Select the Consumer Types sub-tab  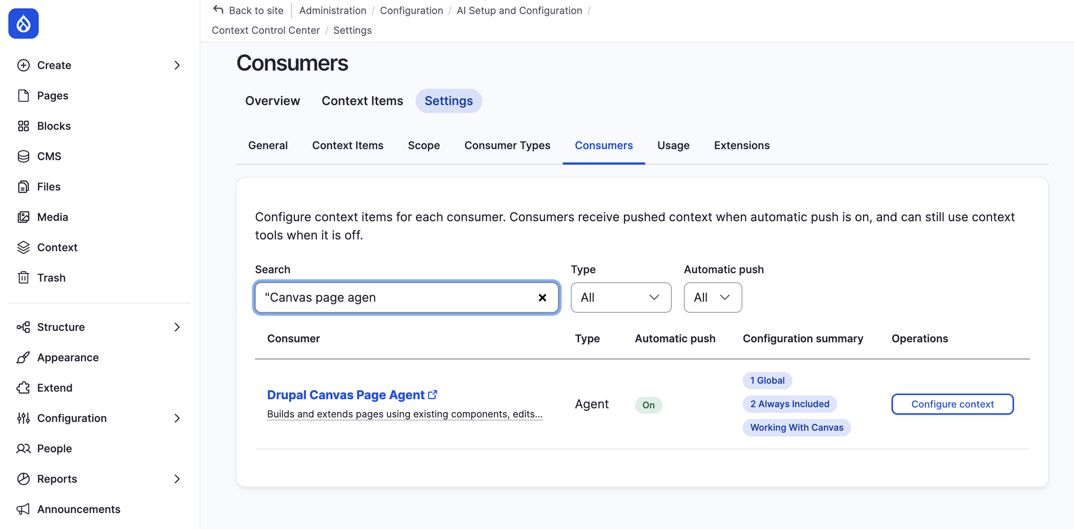(507, 145)
